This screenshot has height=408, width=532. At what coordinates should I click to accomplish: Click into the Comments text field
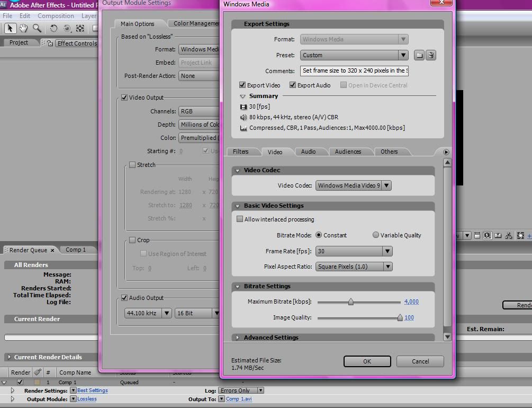point(355,71)
